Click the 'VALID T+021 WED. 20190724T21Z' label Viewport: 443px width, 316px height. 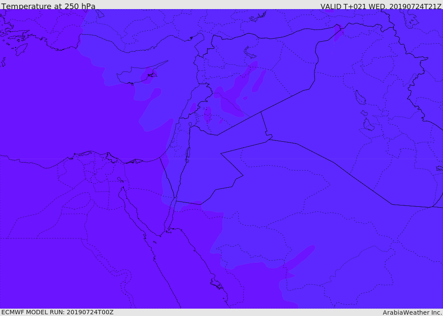[381, 7]
